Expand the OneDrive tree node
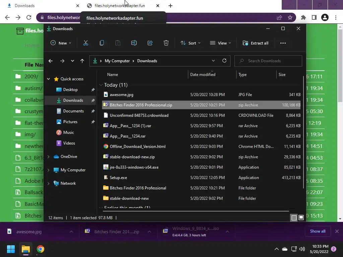Image resolution: width=343 pixels, height=257 pixels. (48, 157)
